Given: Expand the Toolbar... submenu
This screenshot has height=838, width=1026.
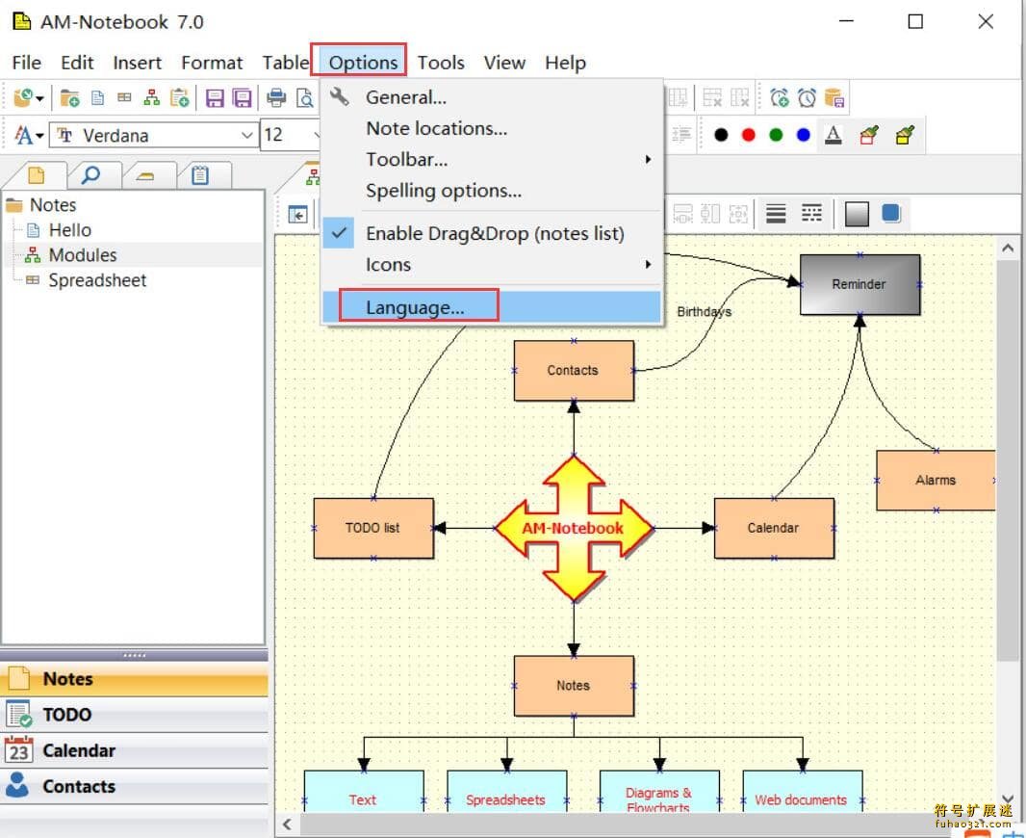Looking at the screenshot, I should (492, 159).
